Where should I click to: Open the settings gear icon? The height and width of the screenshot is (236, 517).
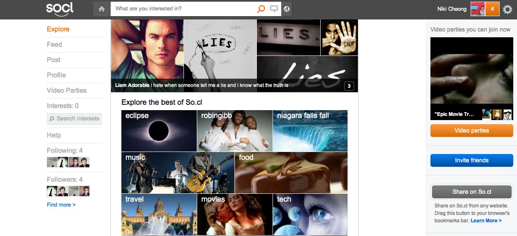pyautogui.click(x=507, y=9)
